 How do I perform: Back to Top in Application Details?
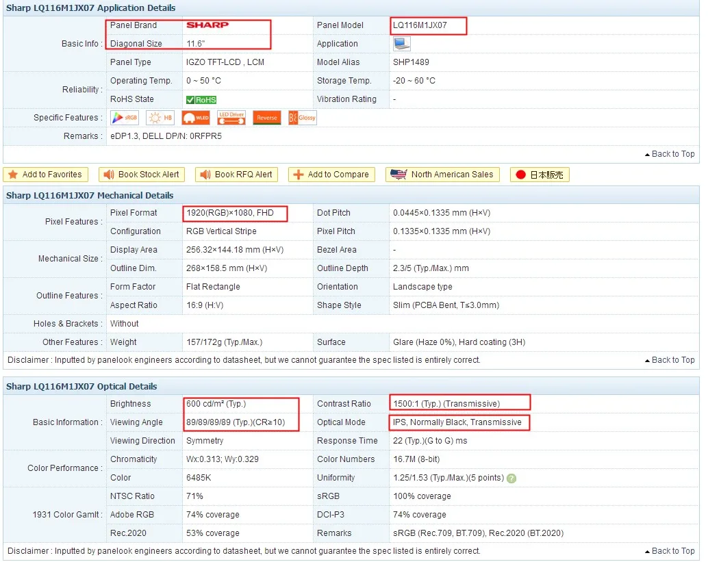coord(670,154)
